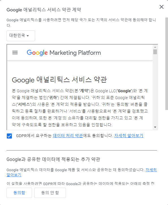This screenshot has width=168, height=205.
Task: Click the 동의함 button
Action: 19,193
